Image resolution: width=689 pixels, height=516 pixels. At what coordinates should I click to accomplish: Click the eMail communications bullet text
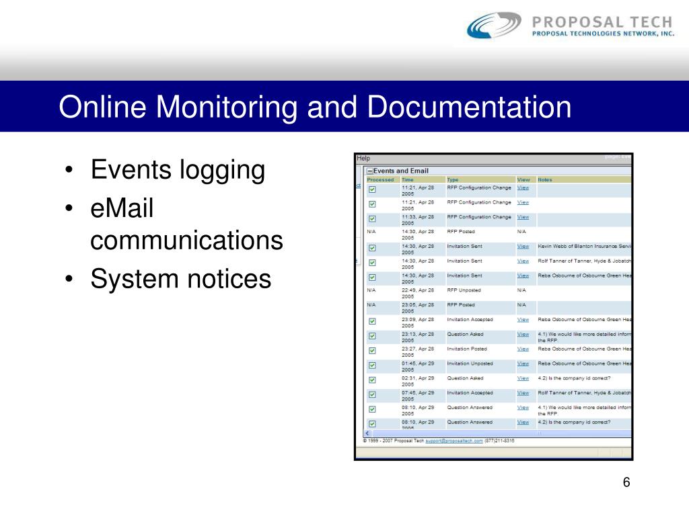187,224
